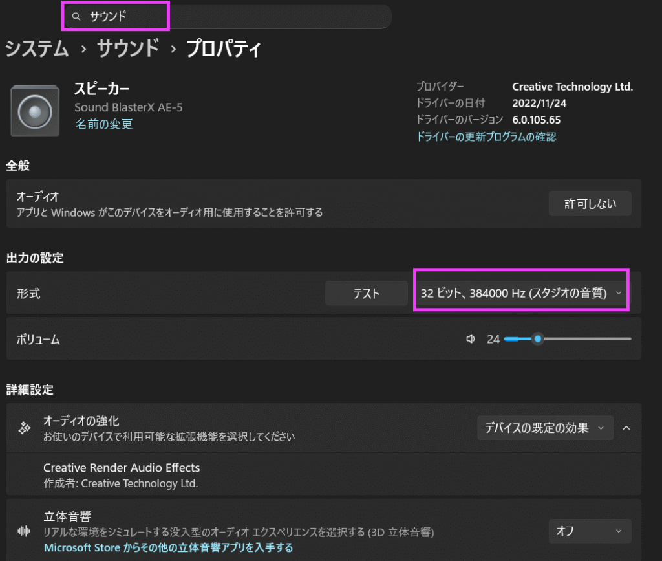Click the テスト button

pyautogui.click(x=367, y=293)
